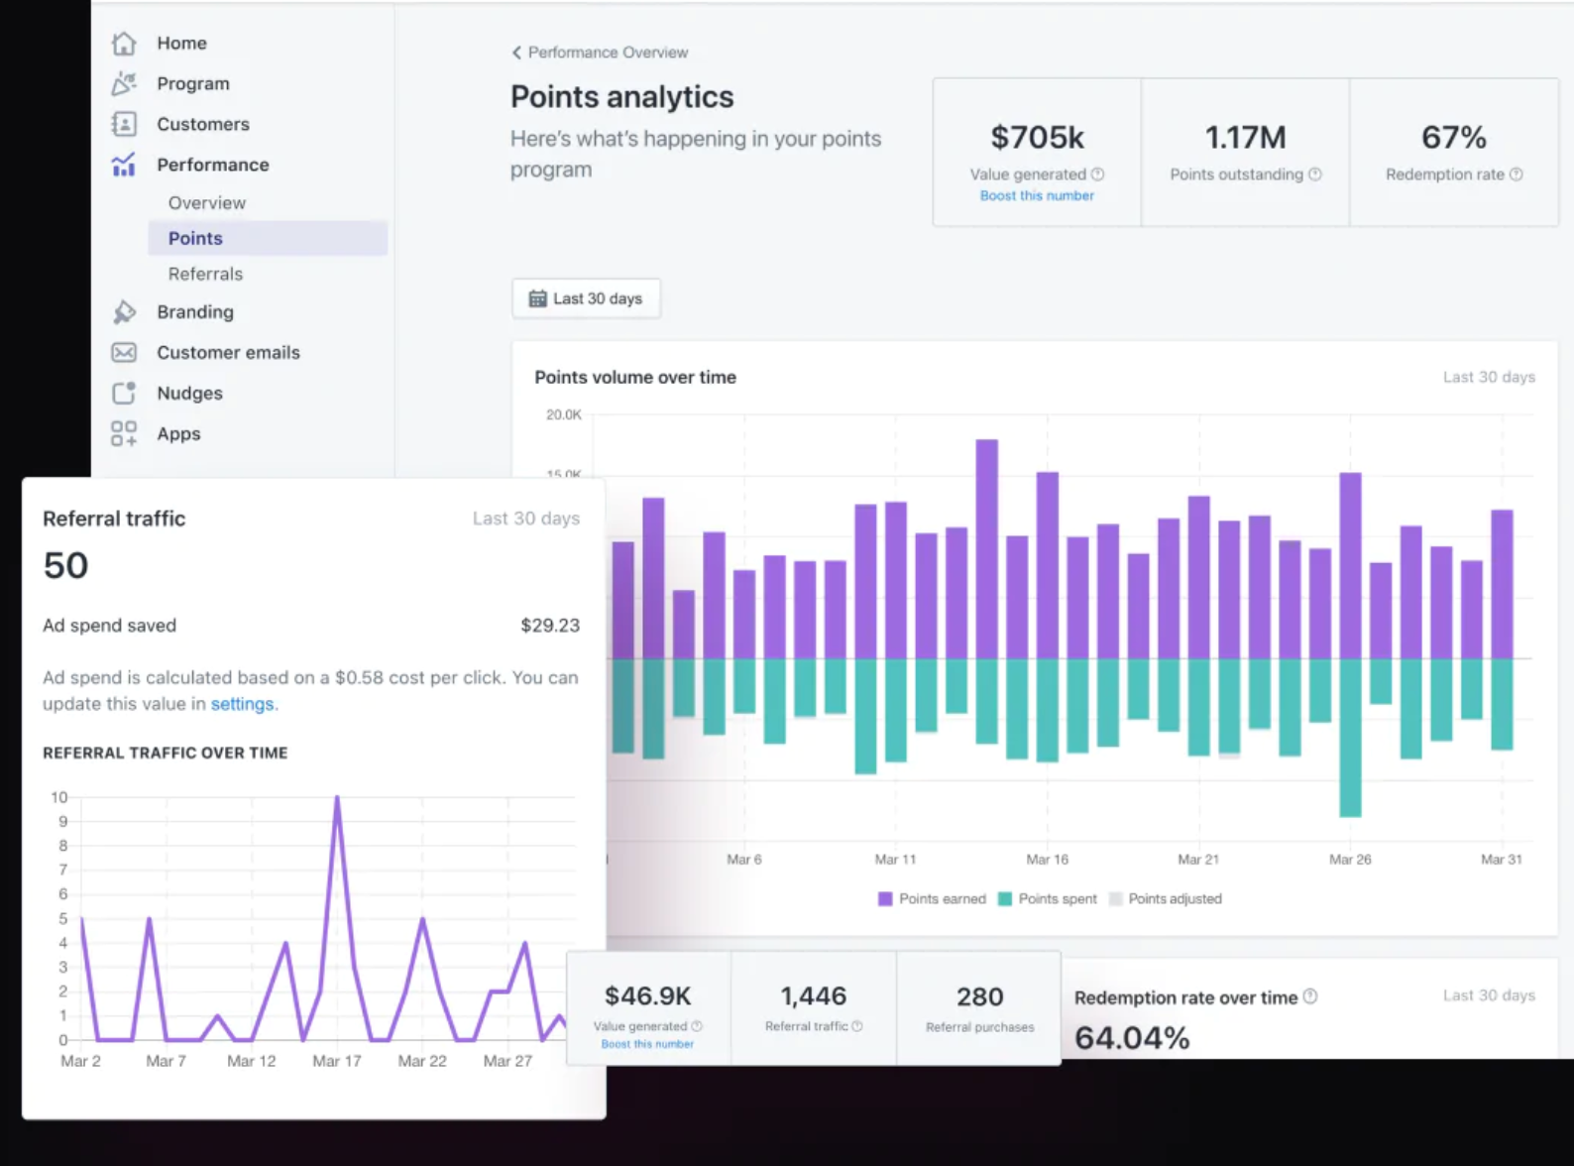1574x1166 pixels.
Task: Open the settings link for ad spend
Action: coord(242,704)
